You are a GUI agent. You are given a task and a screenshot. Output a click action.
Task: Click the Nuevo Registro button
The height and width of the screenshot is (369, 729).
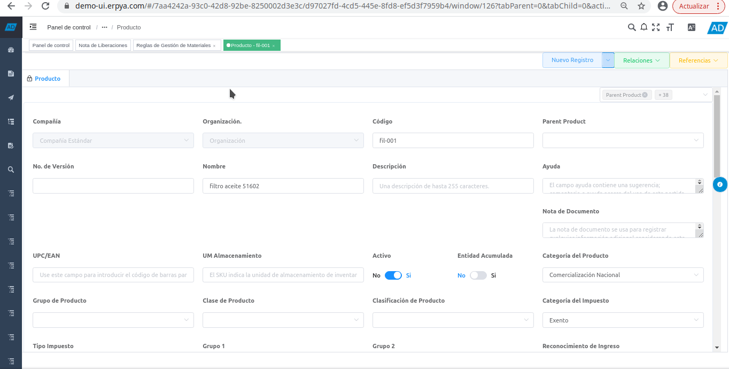pos(572,60)
